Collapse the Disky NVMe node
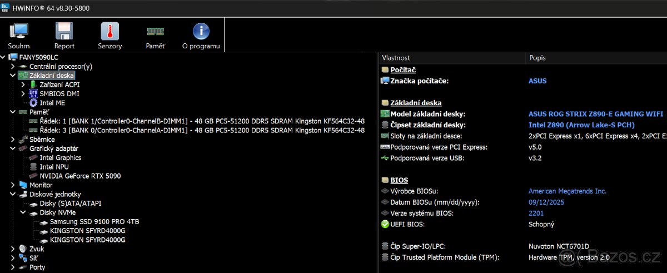Viewport: 667px width, 273px height. [23, 212]
